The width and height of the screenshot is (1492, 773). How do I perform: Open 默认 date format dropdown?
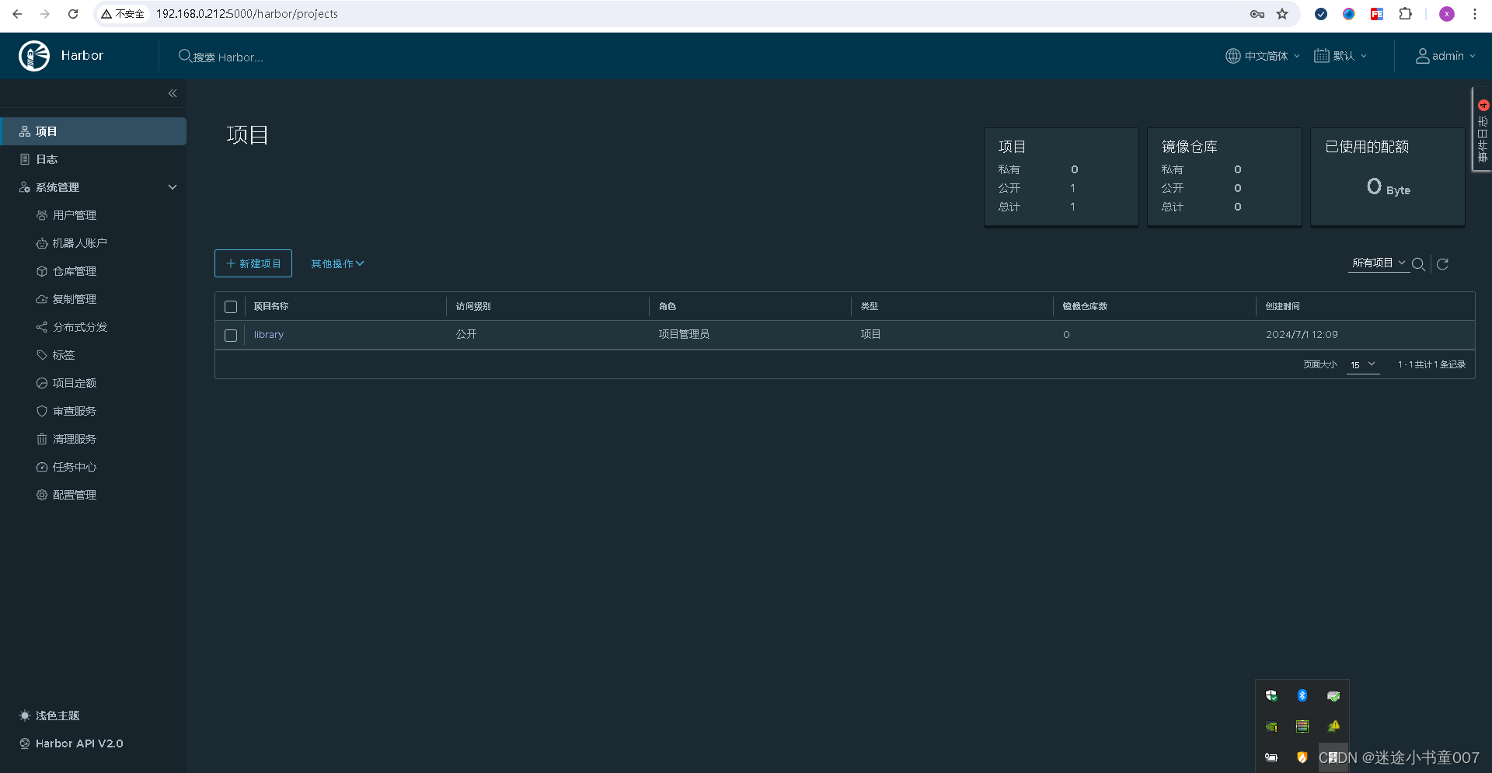[1340, 56]
